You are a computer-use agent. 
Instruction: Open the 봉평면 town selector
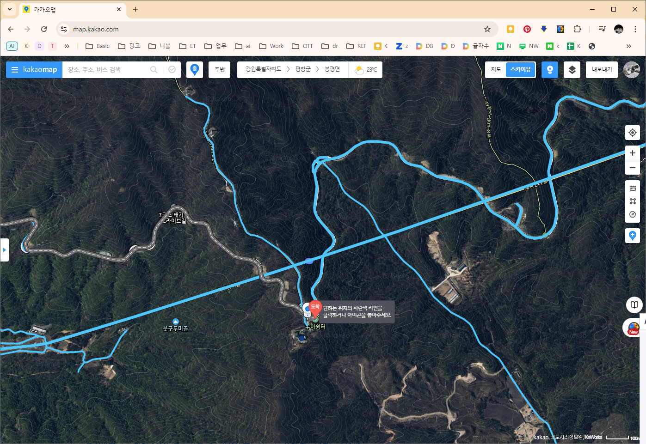(332, 69)
